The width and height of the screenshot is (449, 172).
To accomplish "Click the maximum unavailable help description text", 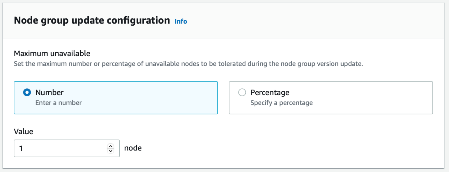I will [x=188, y=64].
